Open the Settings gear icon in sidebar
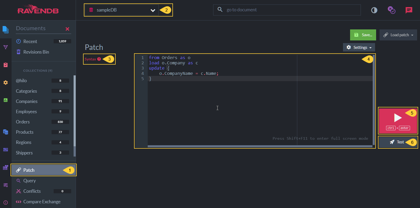Image resolution: width=420 pixels, height=208 pixels. click(6, 82)
